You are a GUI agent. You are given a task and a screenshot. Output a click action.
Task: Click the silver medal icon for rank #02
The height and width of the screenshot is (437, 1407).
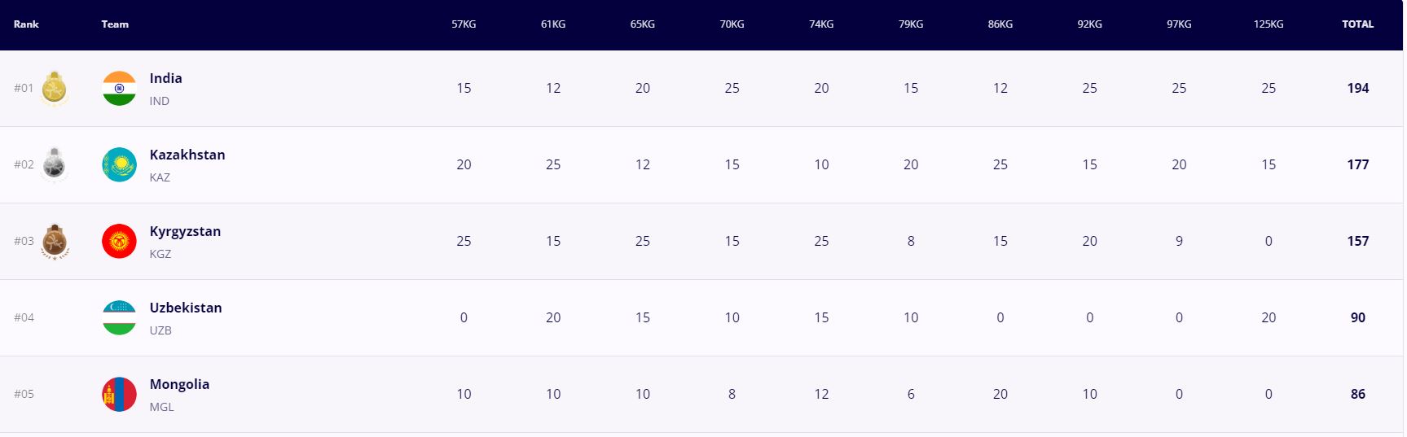pos(55,164)
